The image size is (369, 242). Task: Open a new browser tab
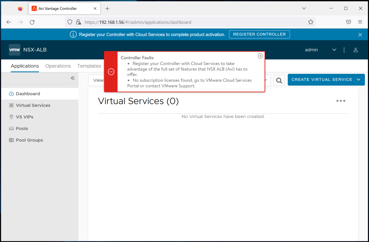(x=107, y=9)
